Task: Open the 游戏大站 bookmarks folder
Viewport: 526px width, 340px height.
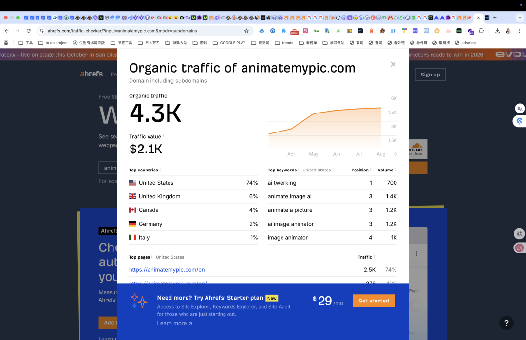Action: click(176, 43)
